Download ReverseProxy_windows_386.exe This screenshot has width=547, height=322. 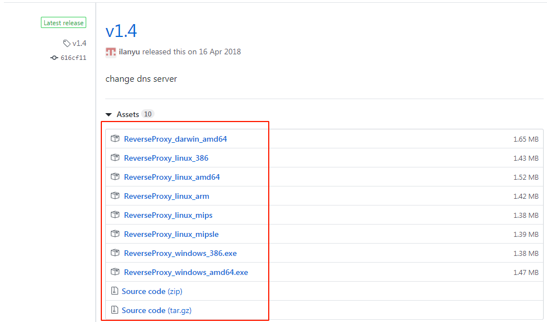tap(180, 253)
